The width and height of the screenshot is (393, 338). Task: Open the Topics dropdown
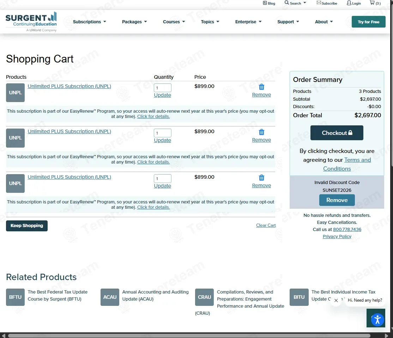pos(210,22)
